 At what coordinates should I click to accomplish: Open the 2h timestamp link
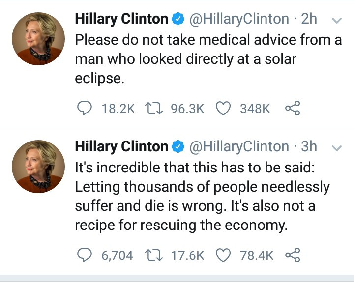click(309, 19)
